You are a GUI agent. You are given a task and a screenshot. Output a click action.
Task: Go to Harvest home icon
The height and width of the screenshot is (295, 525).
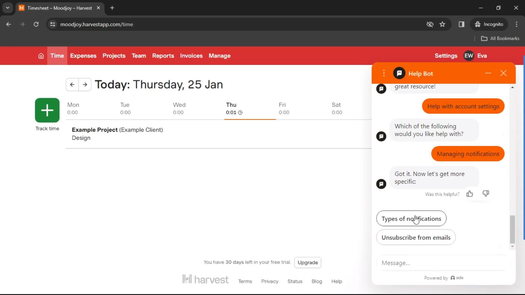click(x=41, y=56)
